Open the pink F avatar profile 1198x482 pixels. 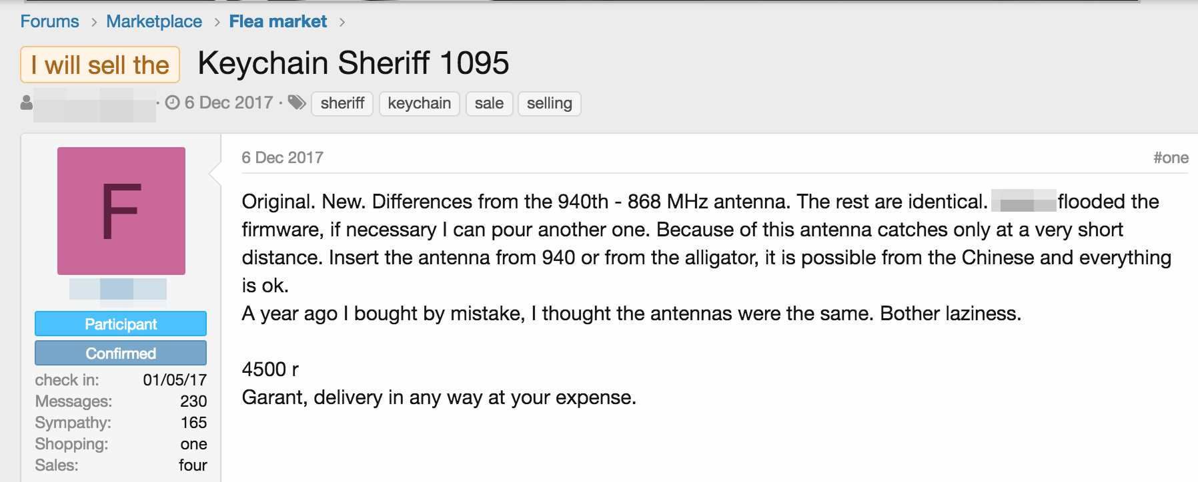[x=121, y=211]
